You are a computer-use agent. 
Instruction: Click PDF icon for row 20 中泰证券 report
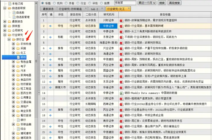(x=121, y=127)
